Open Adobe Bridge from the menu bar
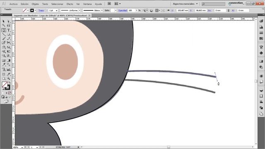 click(109, 4)
